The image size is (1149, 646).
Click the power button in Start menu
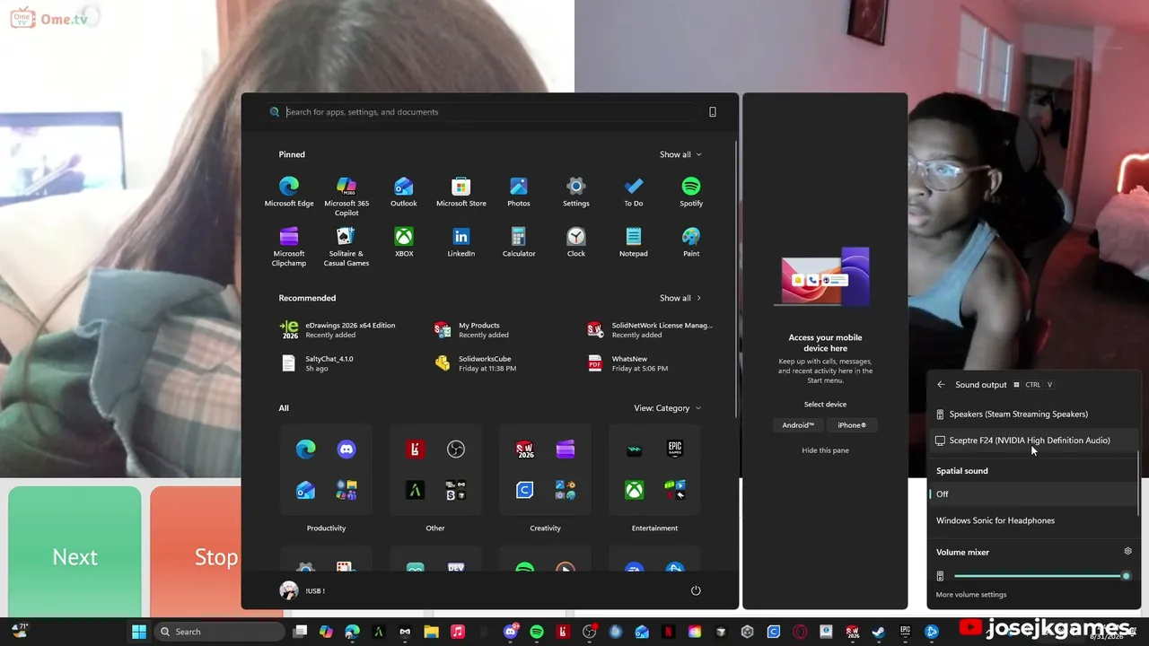click(x=696, y=590)
